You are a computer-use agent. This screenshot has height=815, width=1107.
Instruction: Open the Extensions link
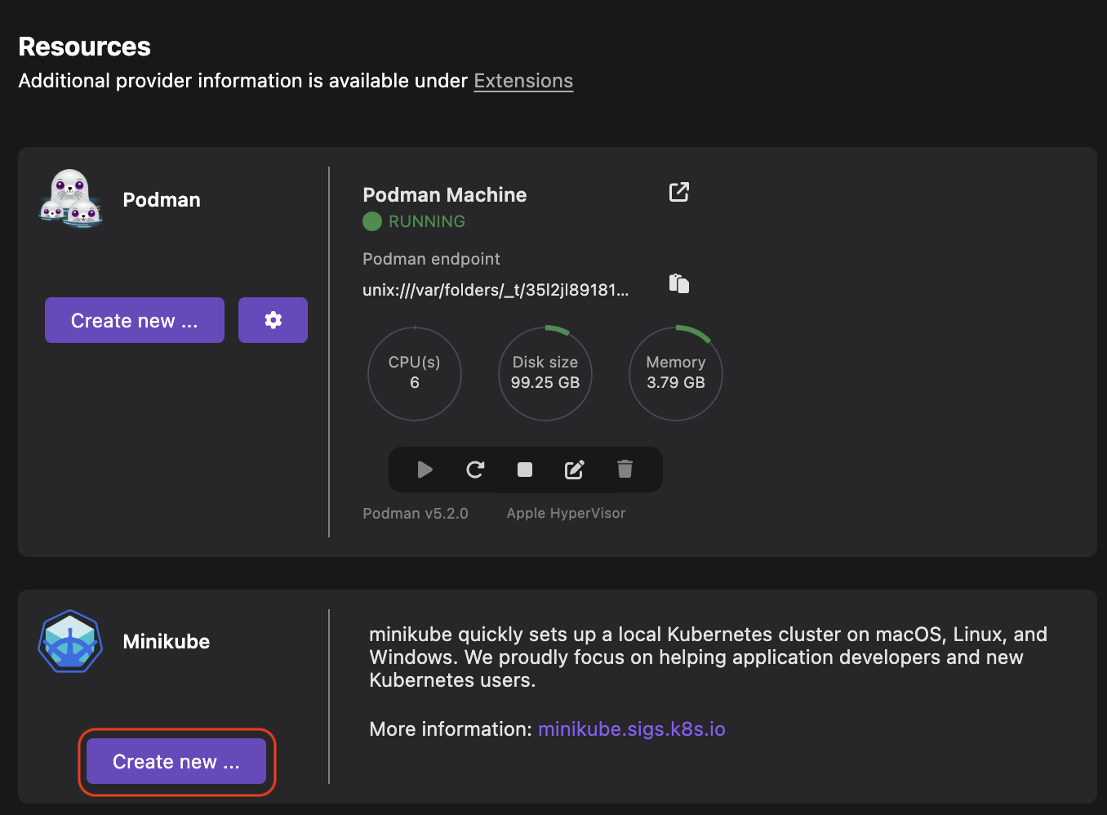[x=523, y=81]
